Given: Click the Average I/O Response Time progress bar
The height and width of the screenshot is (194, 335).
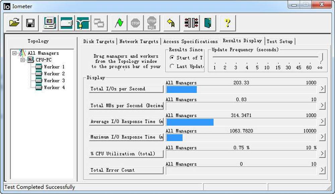Looking at the screenshot, I should click(241, 122).
